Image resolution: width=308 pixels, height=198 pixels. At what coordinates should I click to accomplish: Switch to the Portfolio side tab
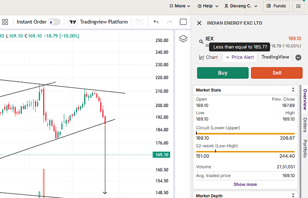tap(305, 149)
